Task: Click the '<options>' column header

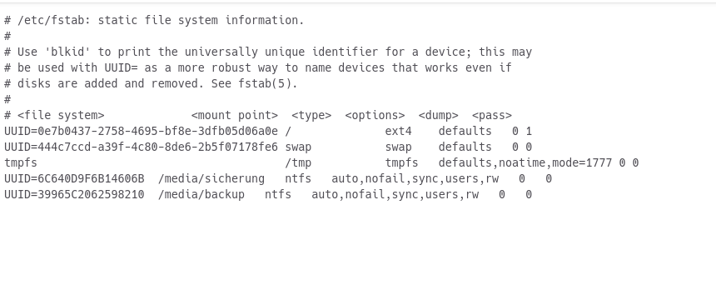Action: tap(375, 115)
